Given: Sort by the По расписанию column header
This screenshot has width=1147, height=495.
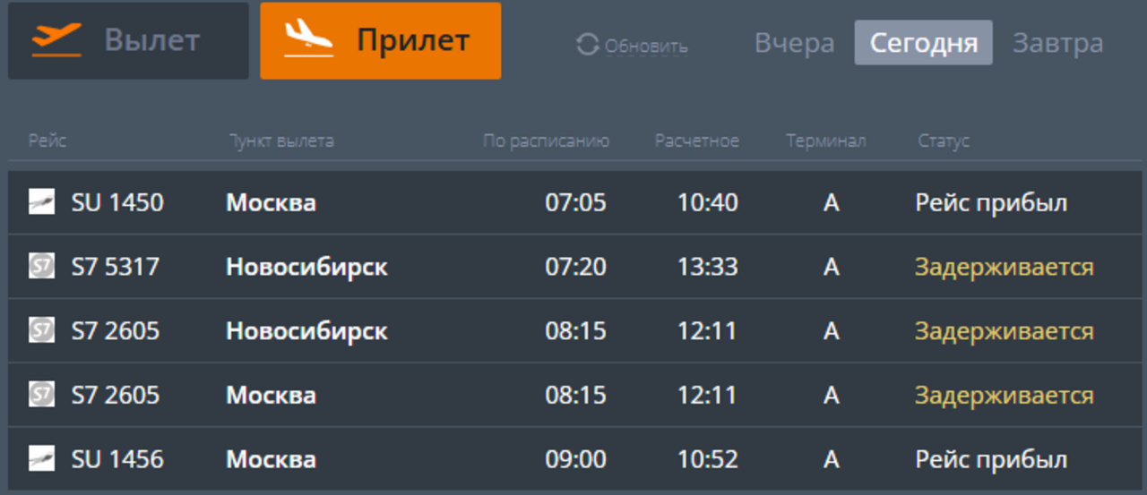Looking at the screenshot, I should [x=546, y=141].
